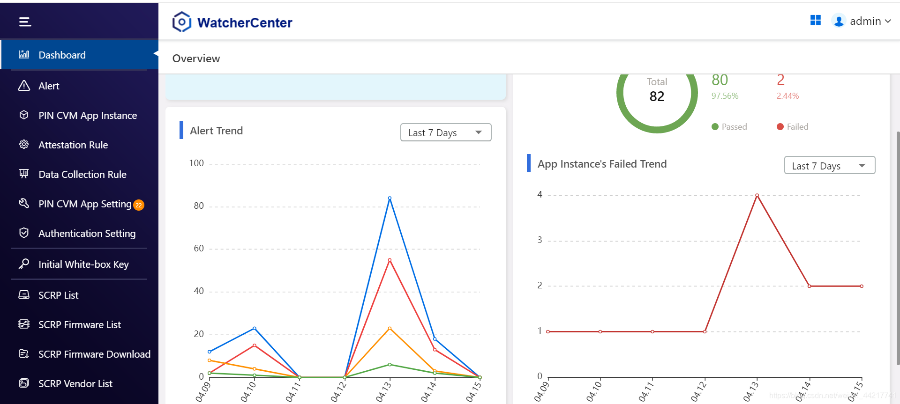
Task: Open the blue grid apps icon
Action: [x=816, y=20]
